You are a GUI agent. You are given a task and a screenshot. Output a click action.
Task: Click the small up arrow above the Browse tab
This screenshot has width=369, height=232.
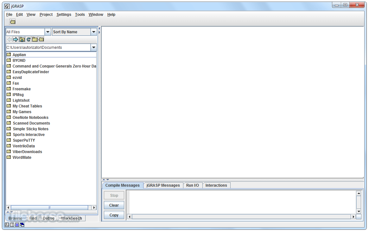click(x=8, y=212)
